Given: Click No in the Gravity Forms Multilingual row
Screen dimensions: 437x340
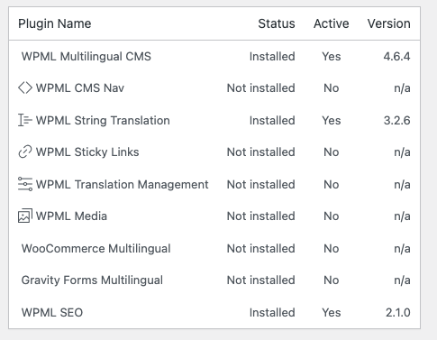Looking at the screenshot, I should pyautogui.click(x=332, y=280).
